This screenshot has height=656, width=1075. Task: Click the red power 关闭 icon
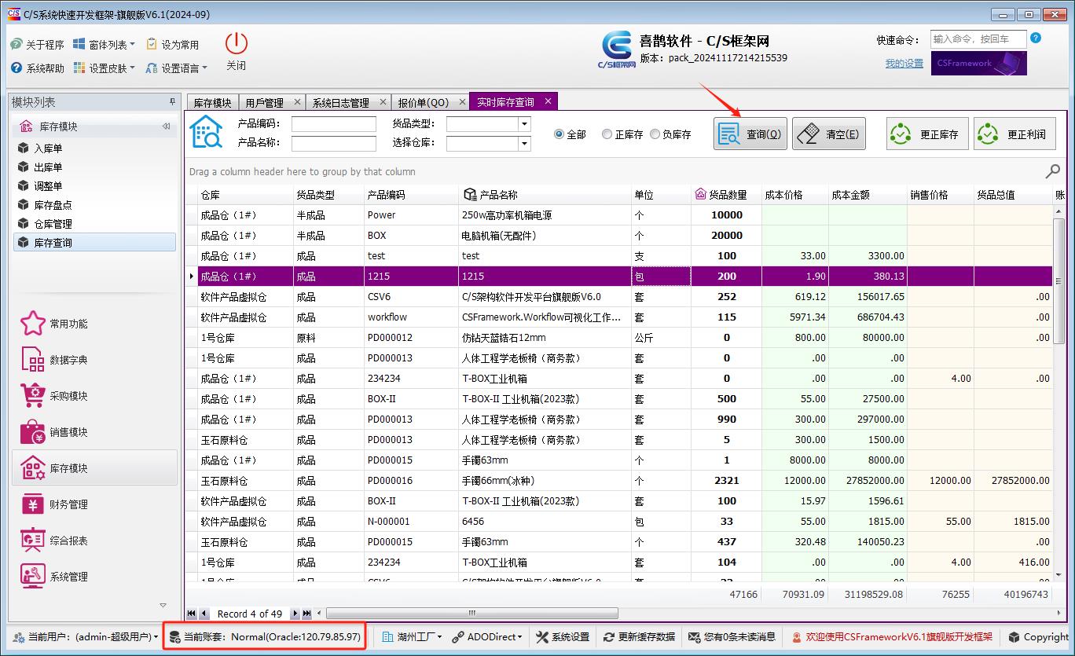click(236, 44)
